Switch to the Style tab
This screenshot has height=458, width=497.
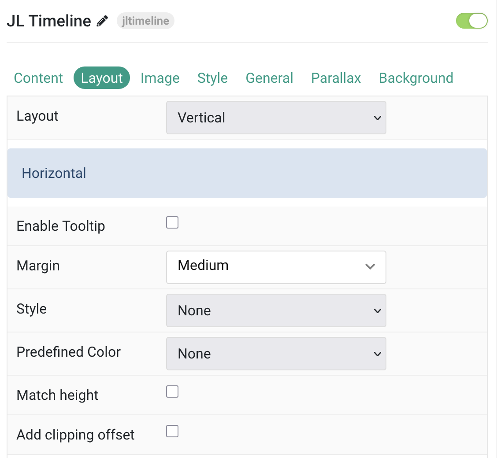pyautogui.click(x=212, y=78)
